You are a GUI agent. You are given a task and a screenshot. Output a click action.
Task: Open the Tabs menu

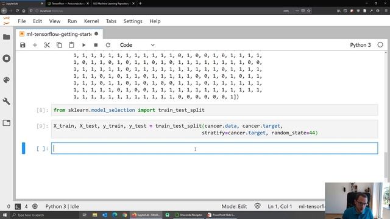pos(111,21)
